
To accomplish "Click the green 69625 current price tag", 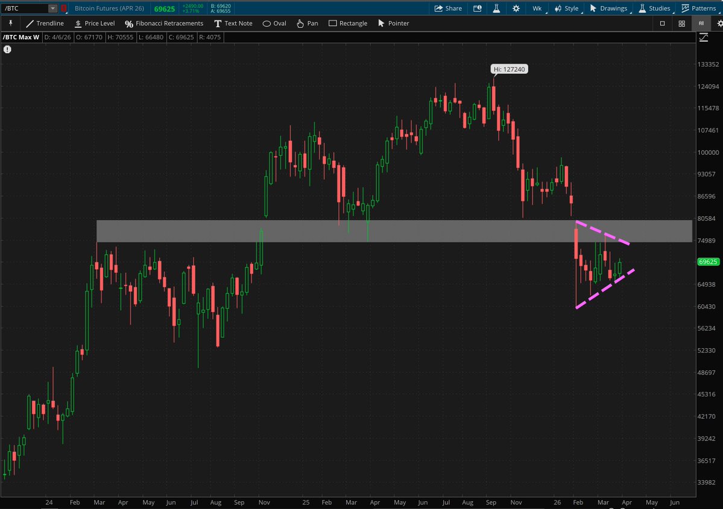I will 708,261.
